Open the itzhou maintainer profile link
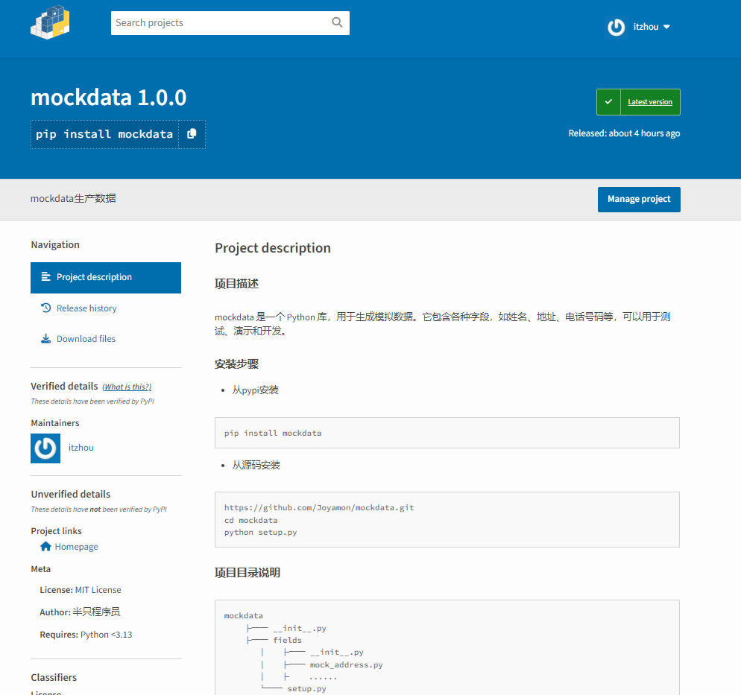 coord(81,448)
